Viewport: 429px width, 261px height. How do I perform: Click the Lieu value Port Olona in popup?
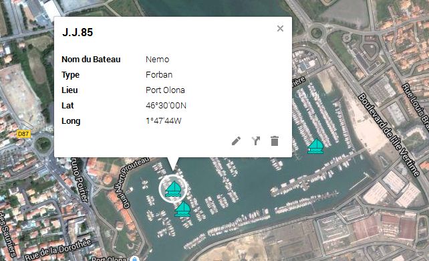tap(165, 90)
